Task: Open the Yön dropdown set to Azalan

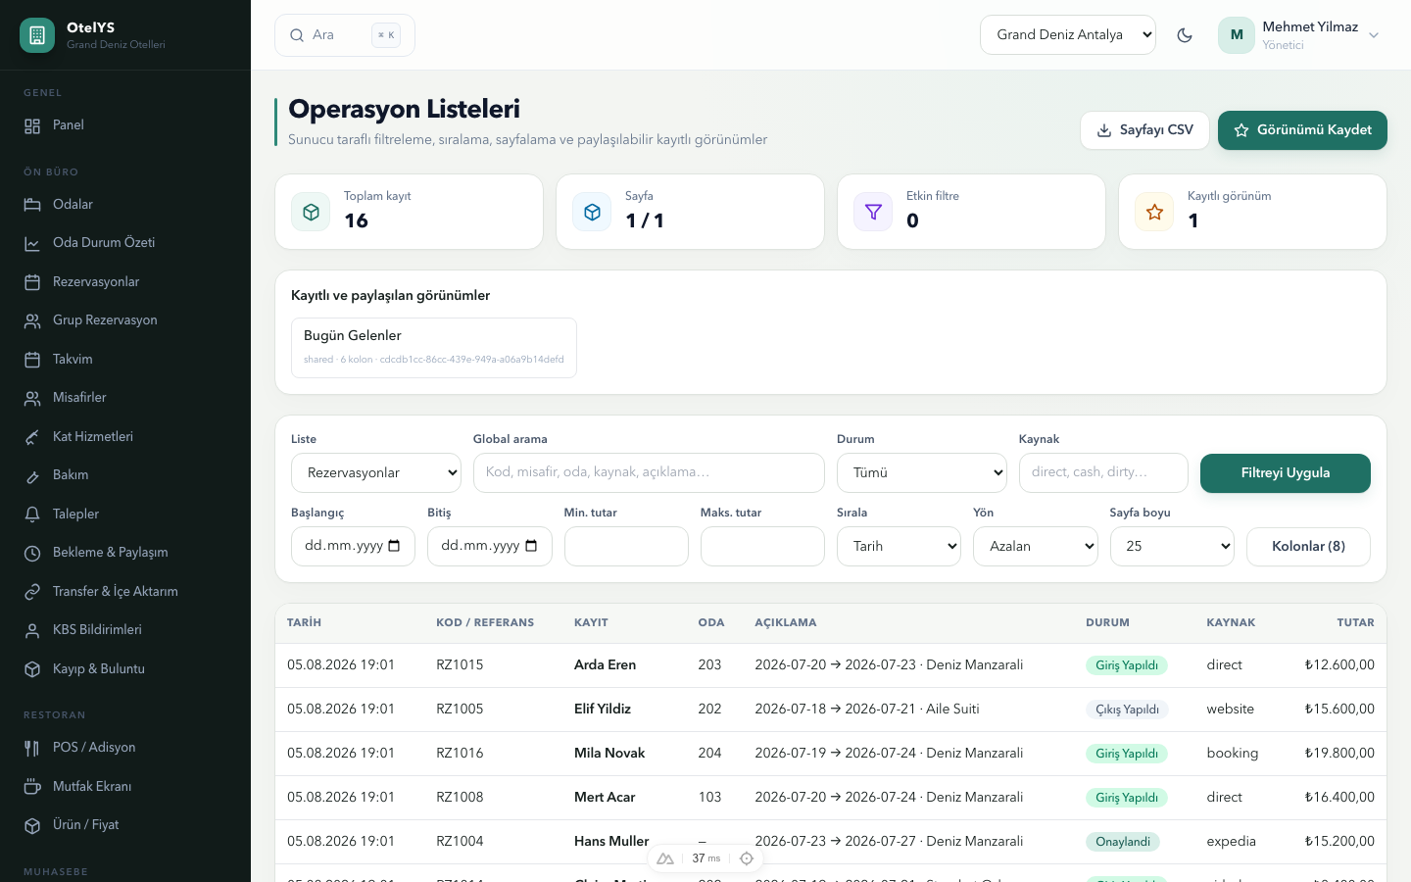Action: pyautogui.click(x=1036, y=547)
